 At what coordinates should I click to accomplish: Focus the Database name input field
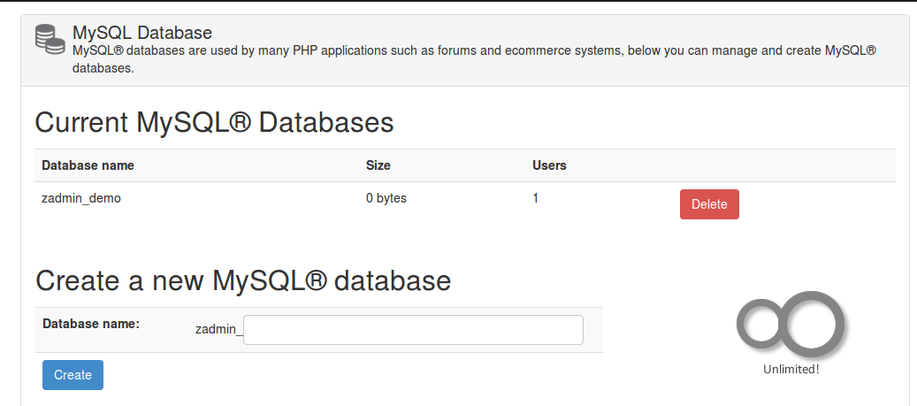413,330
